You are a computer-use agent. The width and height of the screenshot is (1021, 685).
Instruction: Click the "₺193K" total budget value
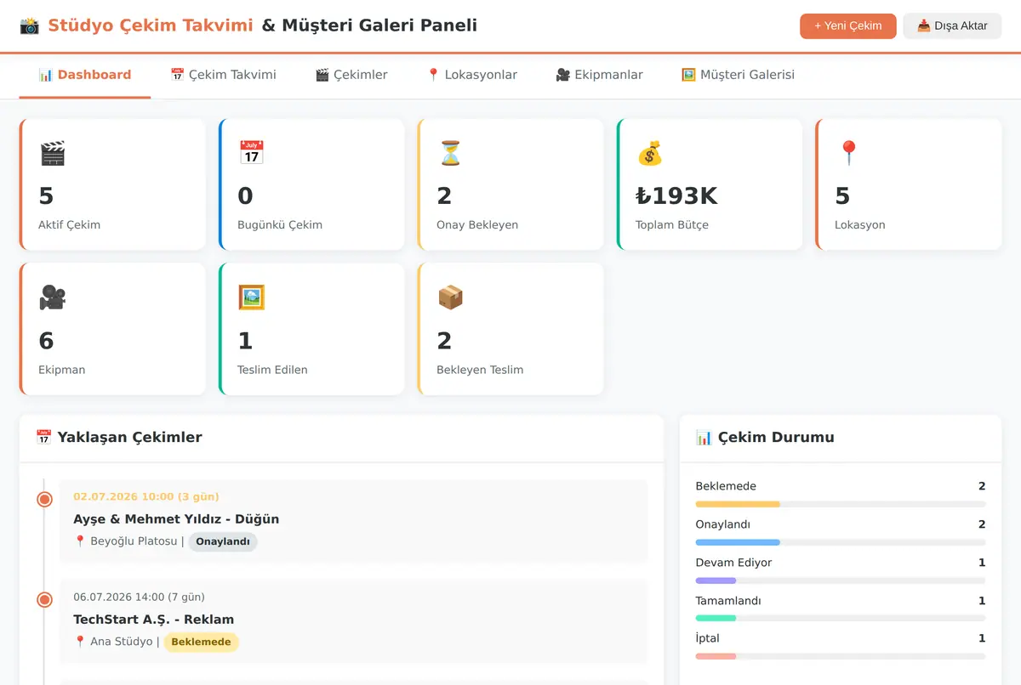676,196
